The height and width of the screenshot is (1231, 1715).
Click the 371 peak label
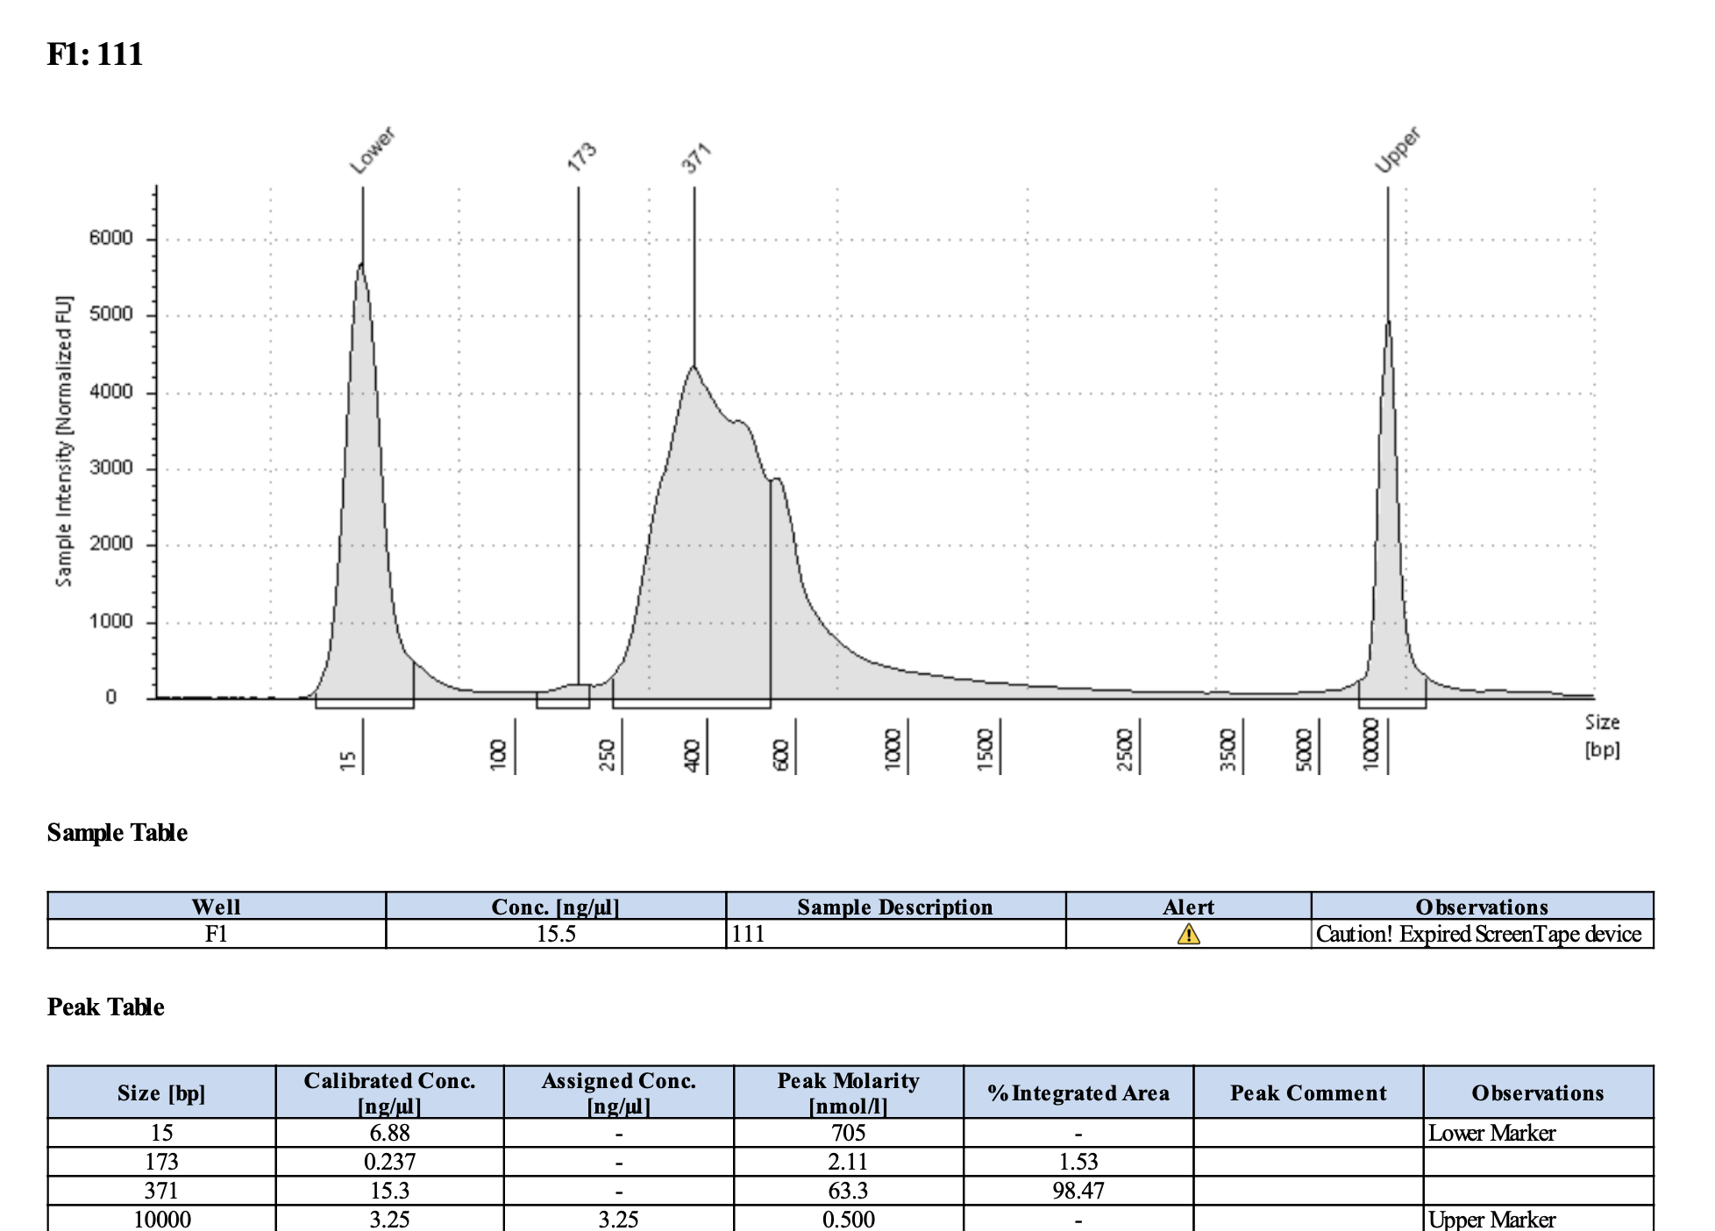click(x=696, y=159)
